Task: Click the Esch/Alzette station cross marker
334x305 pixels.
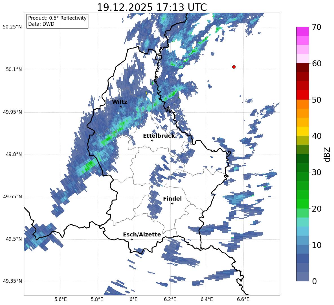Action: 132,239
